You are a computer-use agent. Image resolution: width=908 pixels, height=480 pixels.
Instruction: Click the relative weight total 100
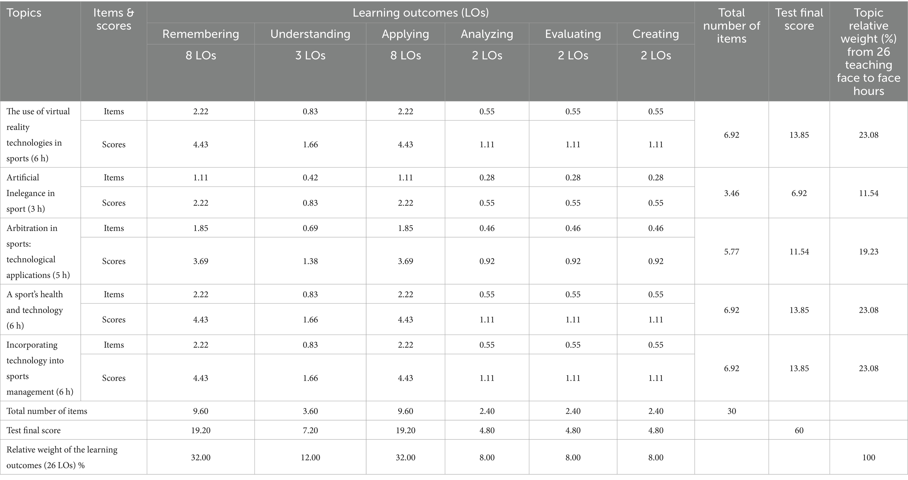click(868, 457)
